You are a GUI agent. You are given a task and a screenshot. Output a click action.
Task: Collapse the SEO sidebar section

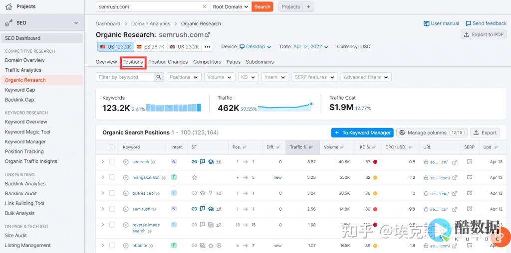[x=76, y=23]
